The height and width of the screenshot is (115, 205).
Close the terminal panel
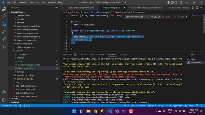click(202, 55)
